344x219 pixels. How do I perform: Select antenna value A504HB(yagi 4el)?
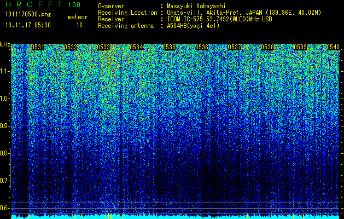coord(193,26)
